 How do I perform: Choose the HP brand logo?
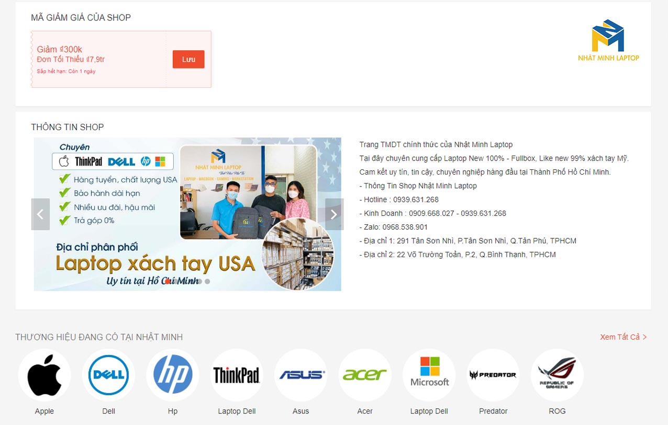coord(173,375)
